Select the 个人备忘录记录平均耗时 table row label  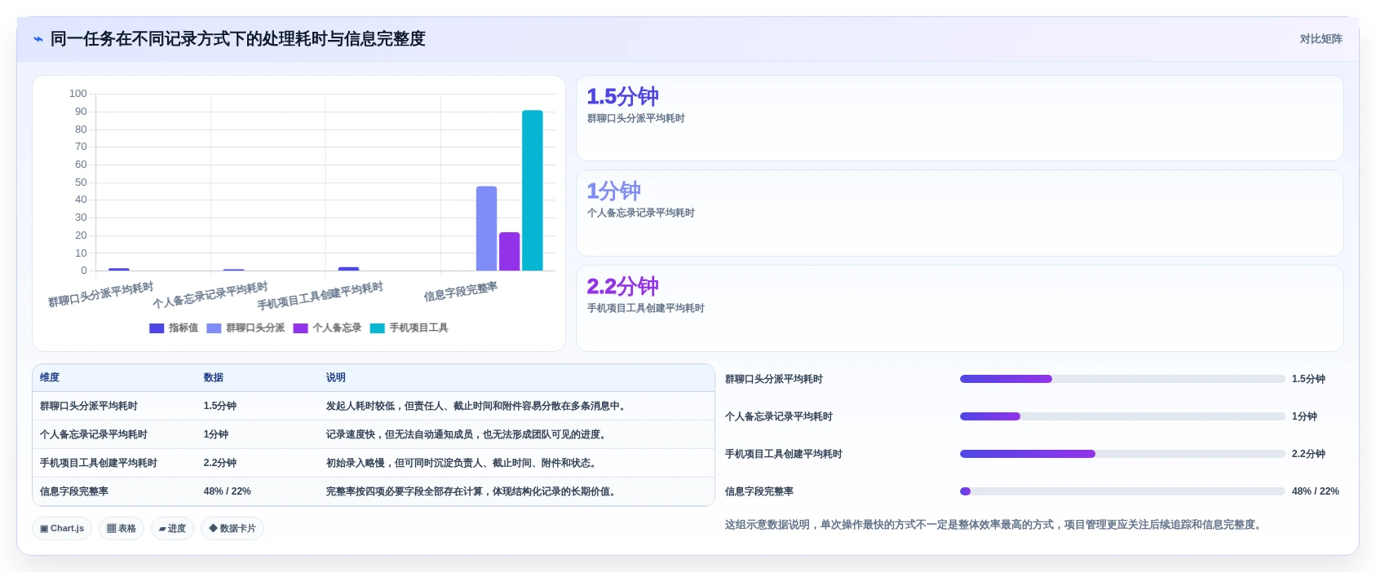[x=94, y=434]
